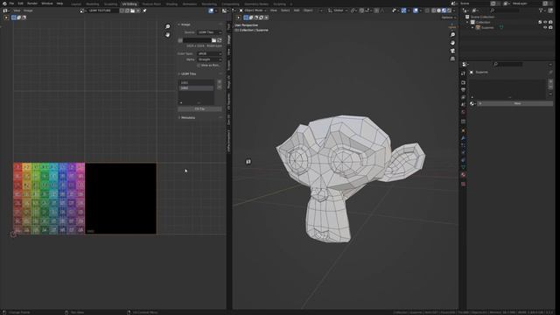
Task: Hide Suzanne via eye icon in outliner
Action: (x=545, y=27)
